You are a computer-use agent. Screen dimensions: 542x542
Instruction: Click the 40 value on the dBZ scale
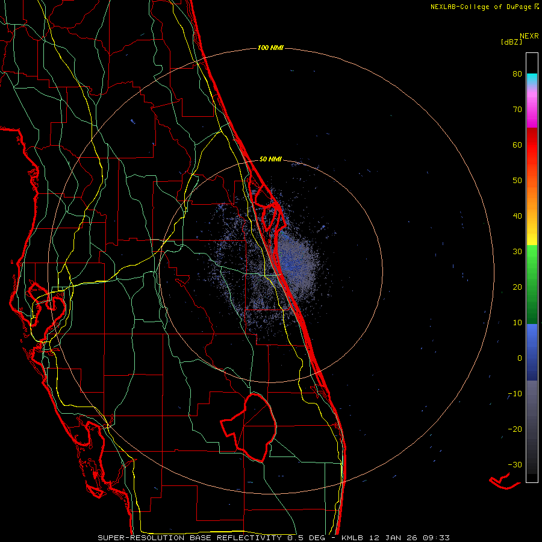[517, 216]
